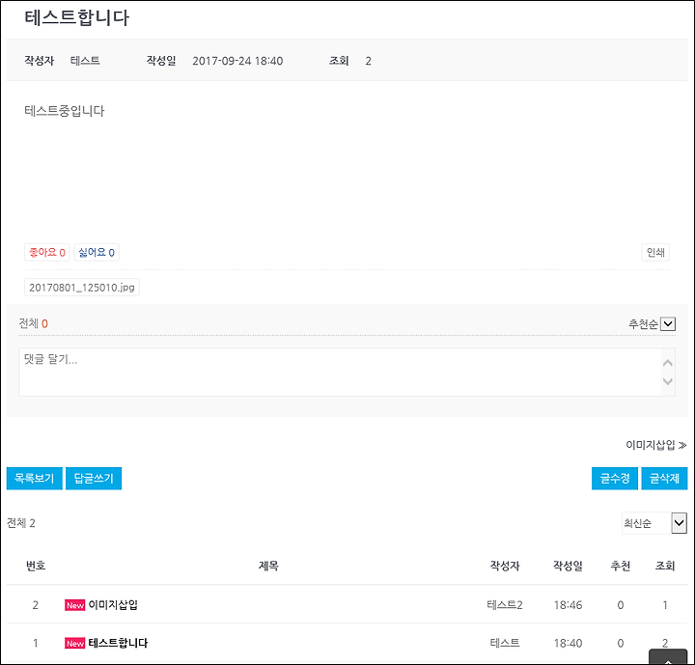The height and width of the screenshot is (665, 695).
Task: Click author name 테스트2 in the list
Action: pos(505,605)
